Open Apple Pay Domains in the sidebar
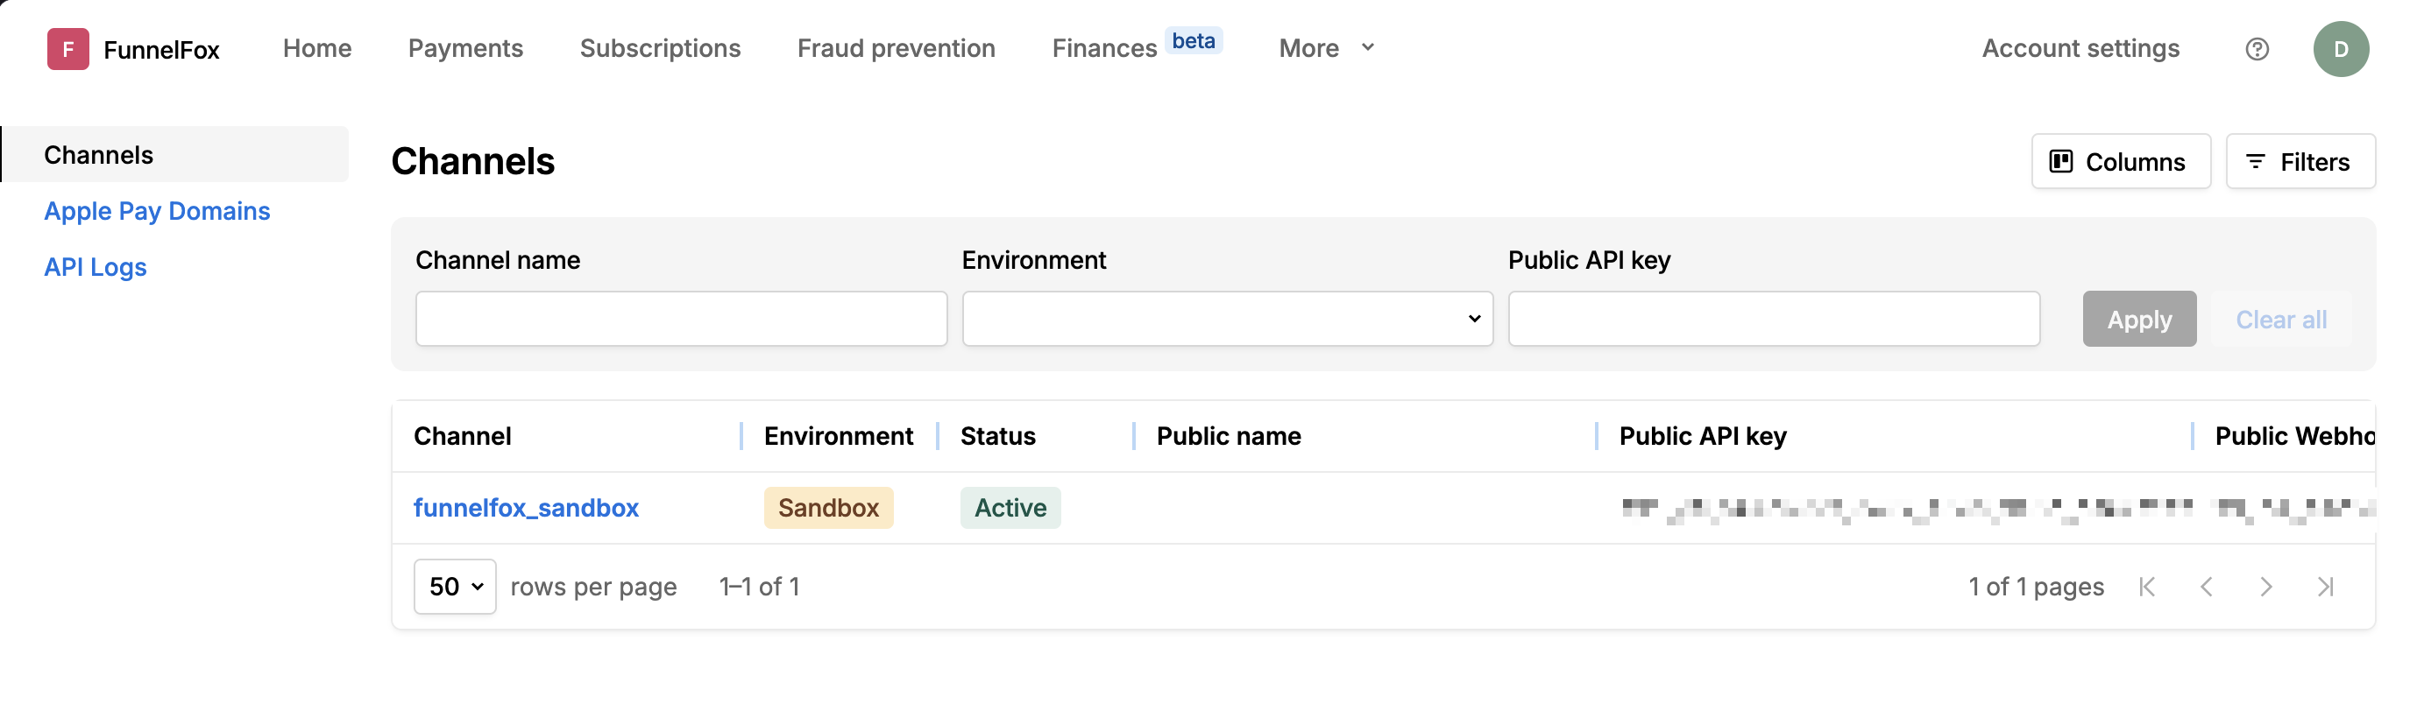This screenshot has height=725, width=2417. (x=157, y=211)
